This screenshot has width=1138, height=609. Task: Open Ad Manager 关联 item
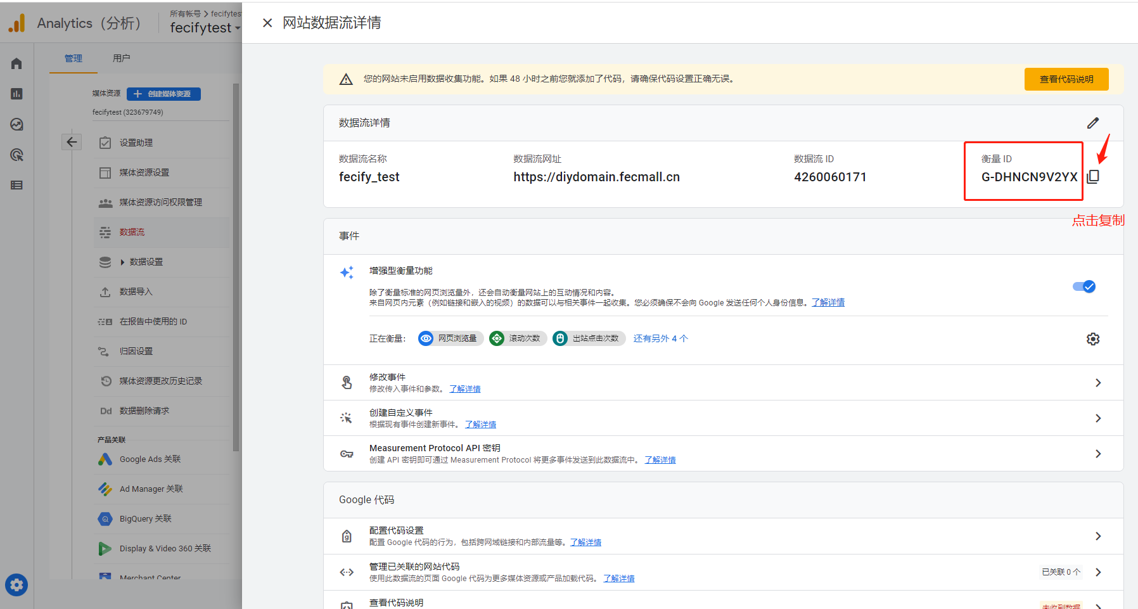click(x=162, y=489)
